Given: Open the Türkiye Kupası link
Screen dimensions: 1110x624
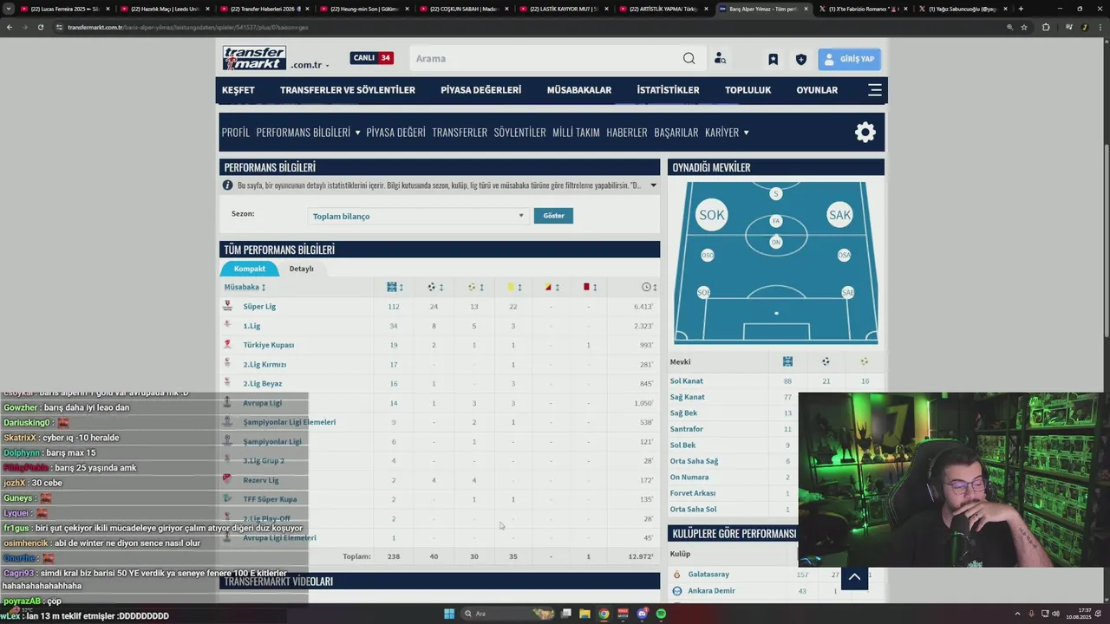Looking at the screenshot, I should 269,345.
